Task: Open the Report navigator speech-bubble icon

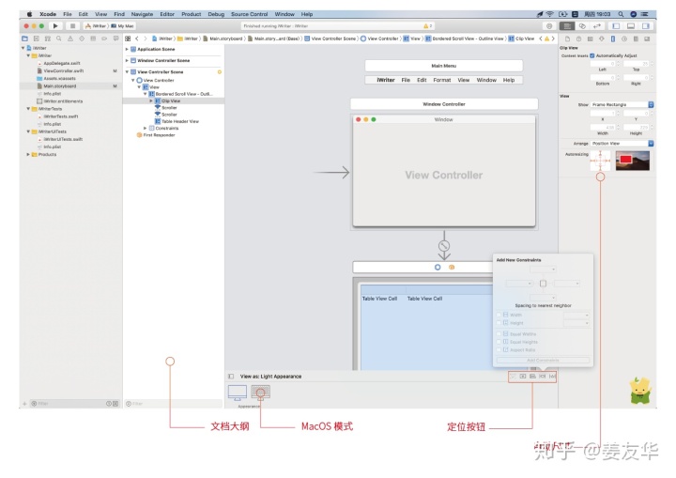Action: [x=115, y=39]
